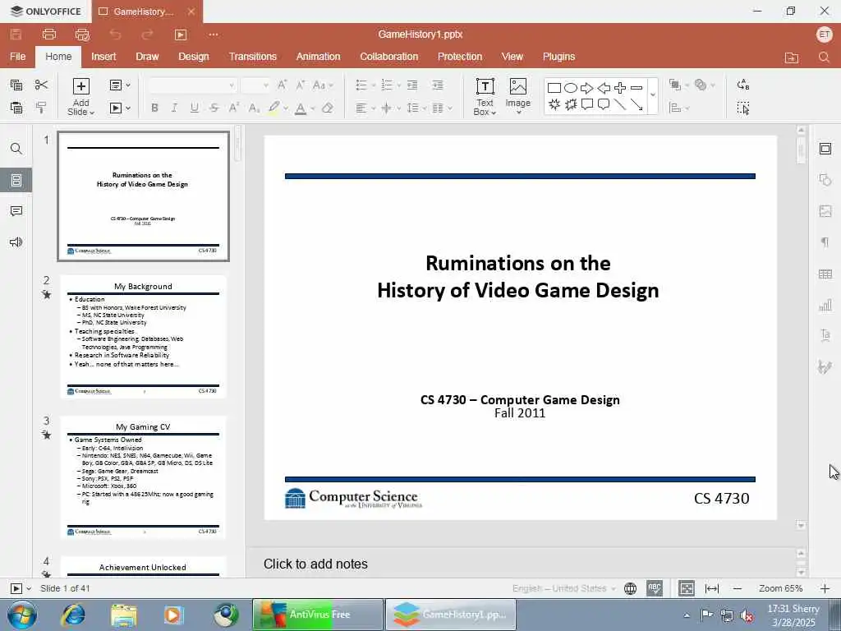
Task: Click the Zoom in plus button
Action: (x=825, y=588)
